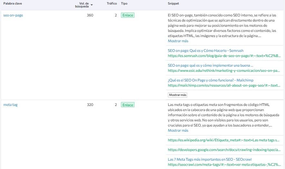Viewport: 285px width, 169px height.
Task: Click the mailchimp.com green URL
Action: (x=225, y=85)
